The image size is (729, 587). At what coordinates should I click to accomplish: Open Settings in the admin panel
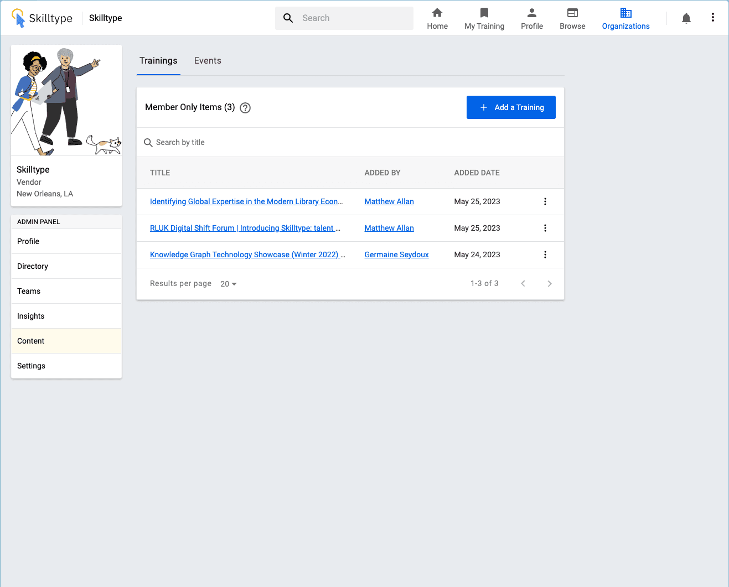point(66,366)
